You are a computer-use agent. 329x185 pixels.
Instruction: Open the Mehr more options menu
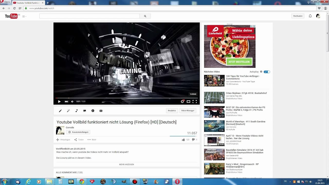(x=92, y=140)
